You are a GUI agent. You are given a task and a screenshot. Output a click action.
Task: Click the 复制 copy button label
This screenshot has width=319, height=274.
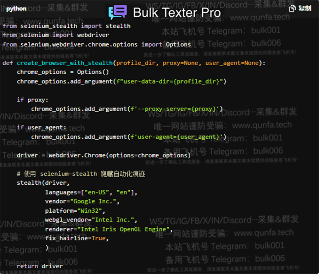tap(305, 9)
